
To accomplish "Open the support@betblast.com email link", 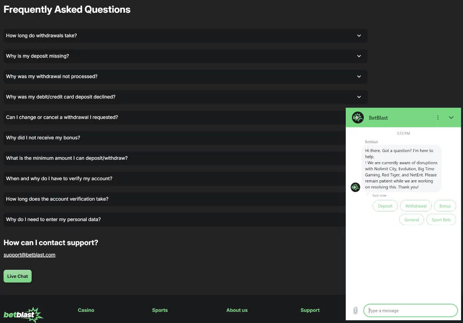I will coord(30,255).
